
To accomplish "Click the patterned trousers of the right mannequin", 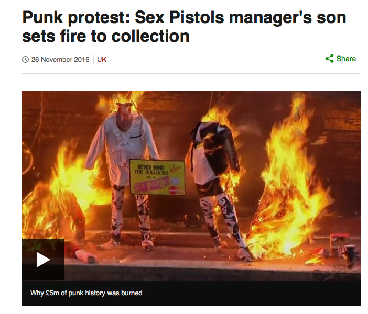I will (x=222, y=217).
